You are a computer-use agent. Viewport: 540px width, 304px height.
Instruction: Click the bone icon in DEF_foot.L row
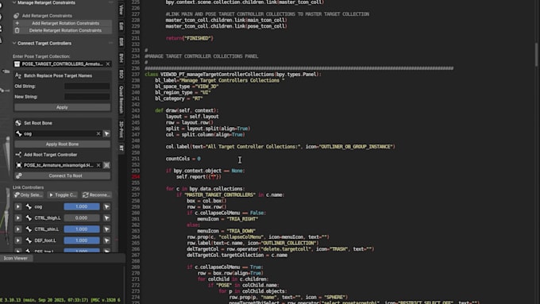click(29, 241)
